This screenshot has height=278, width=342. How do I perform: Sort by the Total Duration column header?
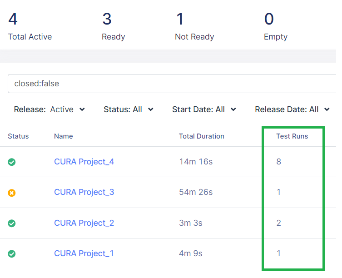[x=201, y=136]
